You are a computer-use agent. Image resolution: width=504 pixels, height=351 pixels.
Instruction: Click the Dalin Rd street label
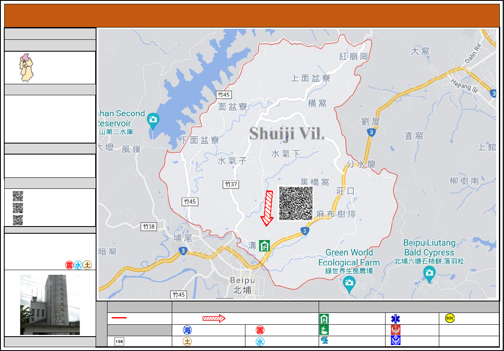click(473, 53)
